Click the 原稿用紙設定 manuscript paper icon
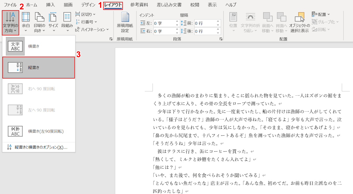 click(x=125, y=23)
